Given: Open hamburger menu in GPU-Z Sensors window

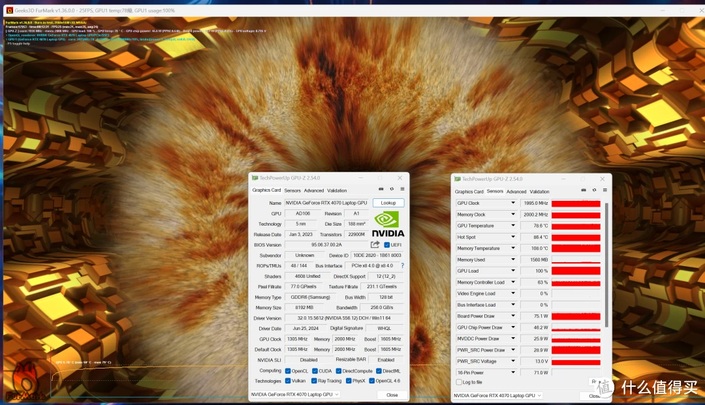Looking at the screenshot, I should [605, 190].
